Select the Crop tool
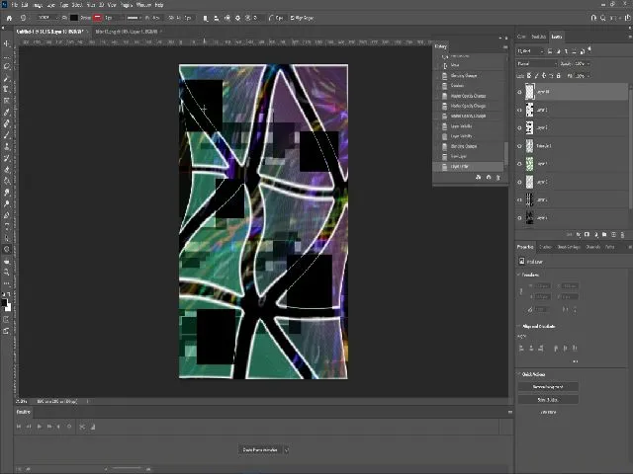The width and height of the screenshot is (633, 474). [x=7, y=89]
